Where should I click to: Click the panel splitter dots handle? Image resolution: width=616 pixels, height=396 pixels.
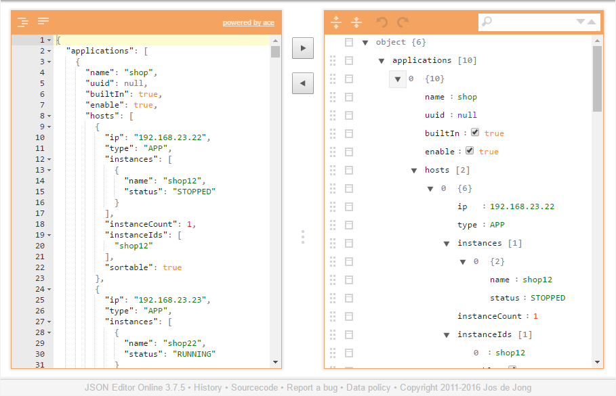coord(303,237)
